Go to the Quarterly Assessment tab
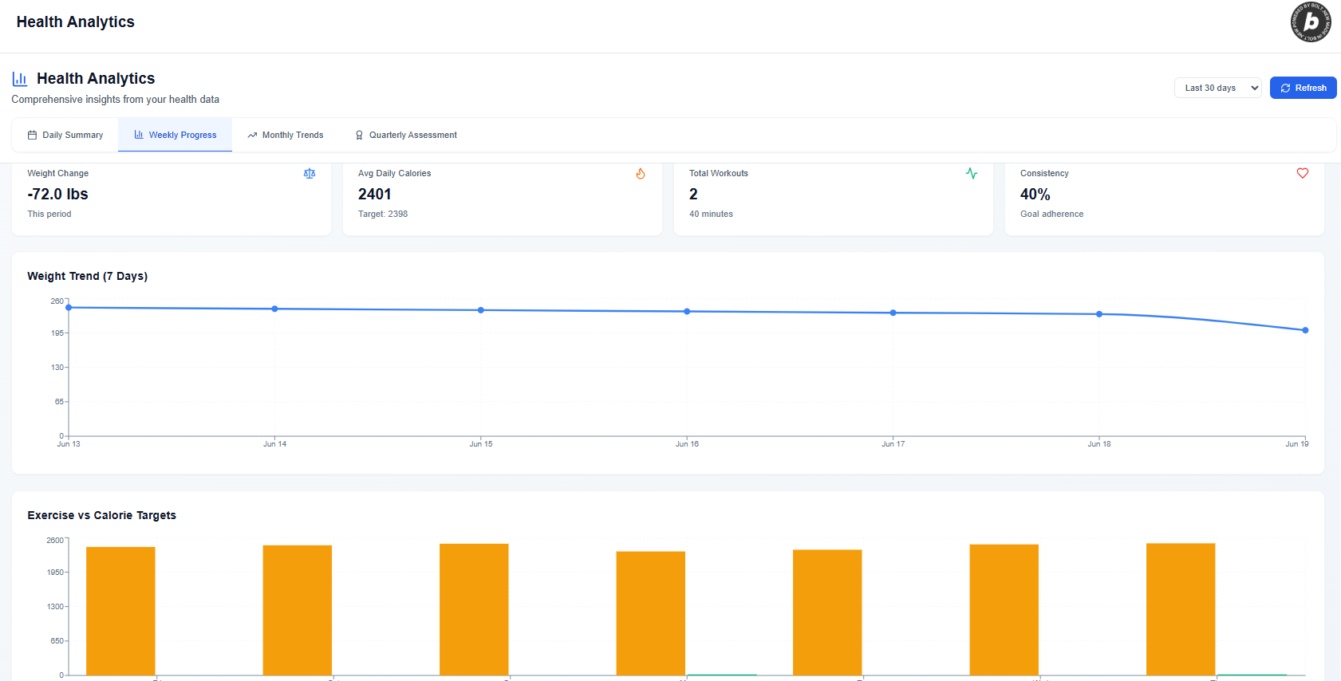This screenshot has width=1341, height=681. 405,135
